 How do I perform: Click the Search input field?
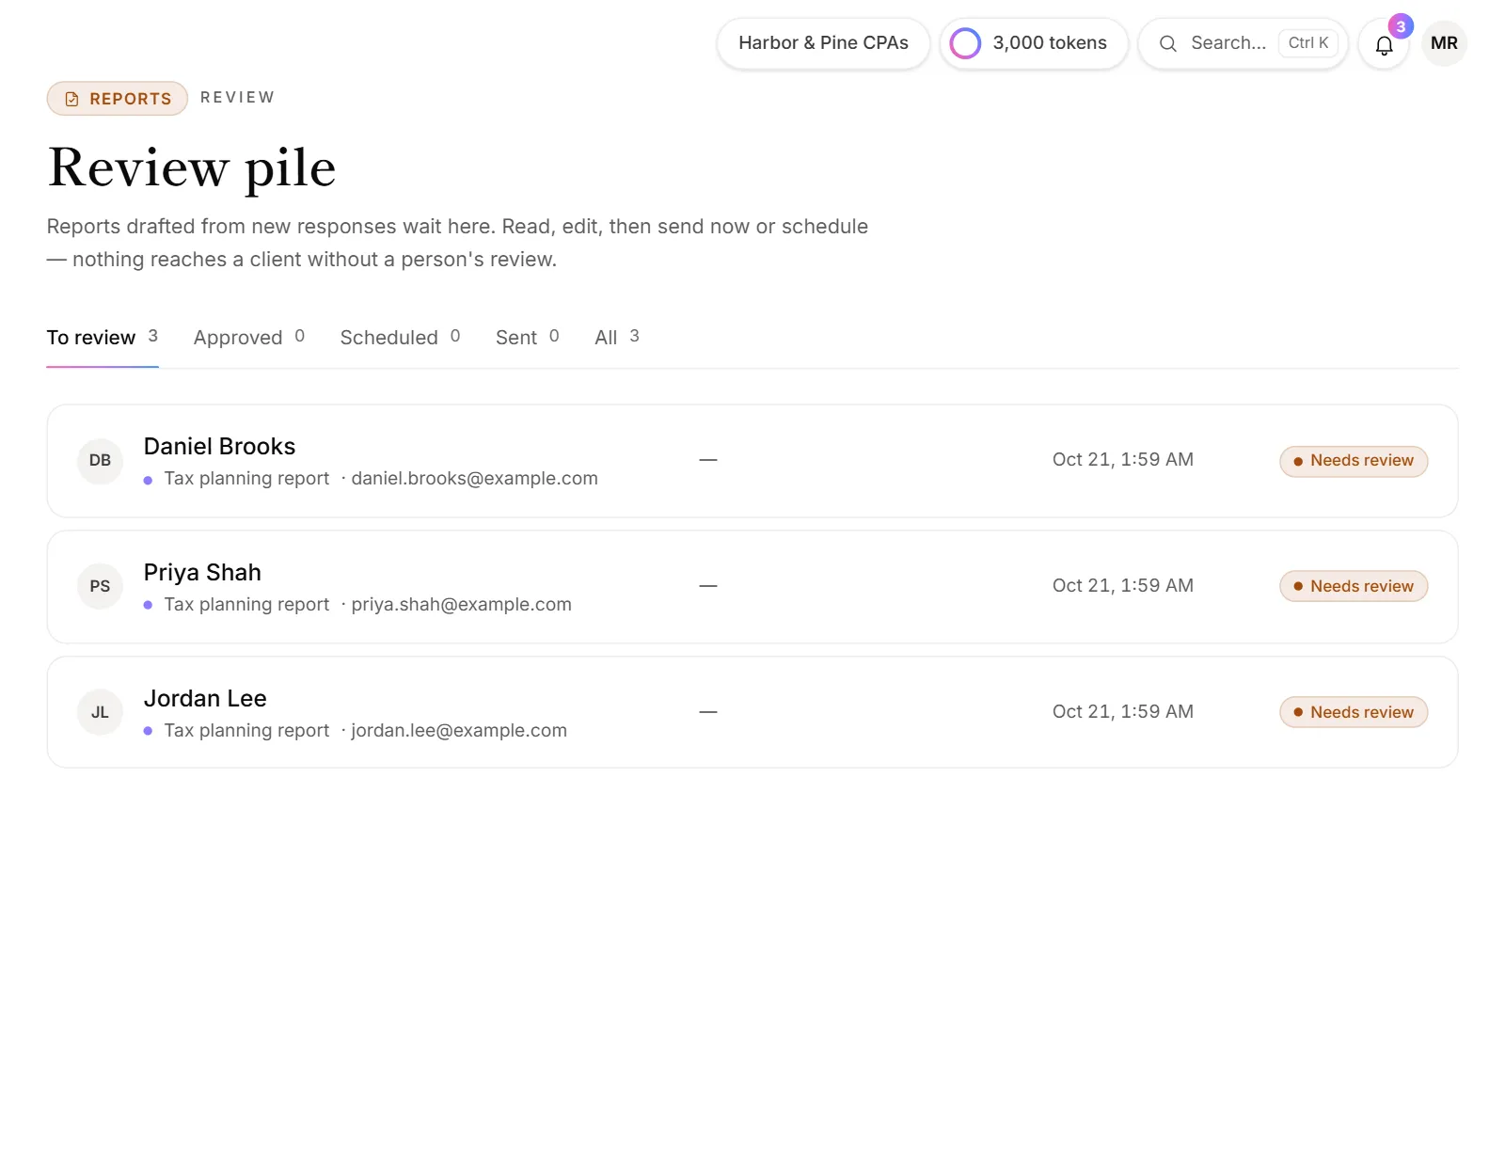click(x=1243, y=43)
